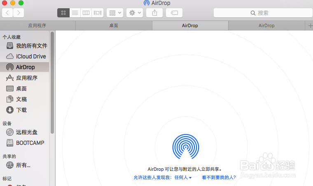Click the 设备 section header
313x186 pixels.
(7, 123)
